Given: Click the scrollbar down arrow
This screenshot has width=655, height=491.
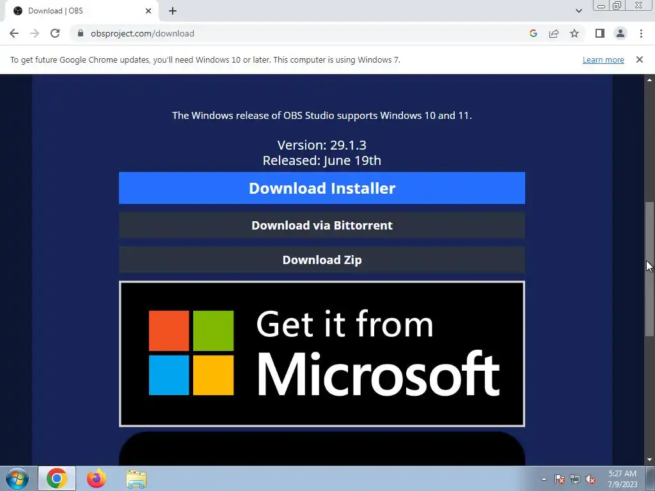Looking at the screenshot, I should [649, 460].
